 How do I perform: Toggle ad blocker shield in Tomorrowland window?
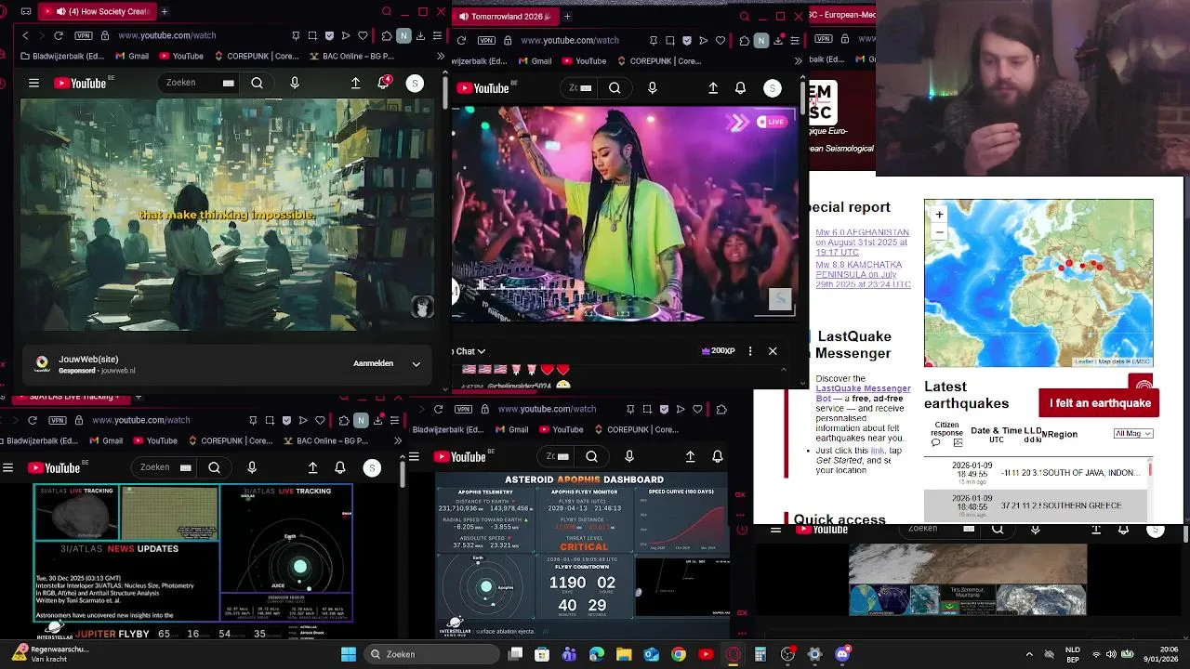[686, 40]
